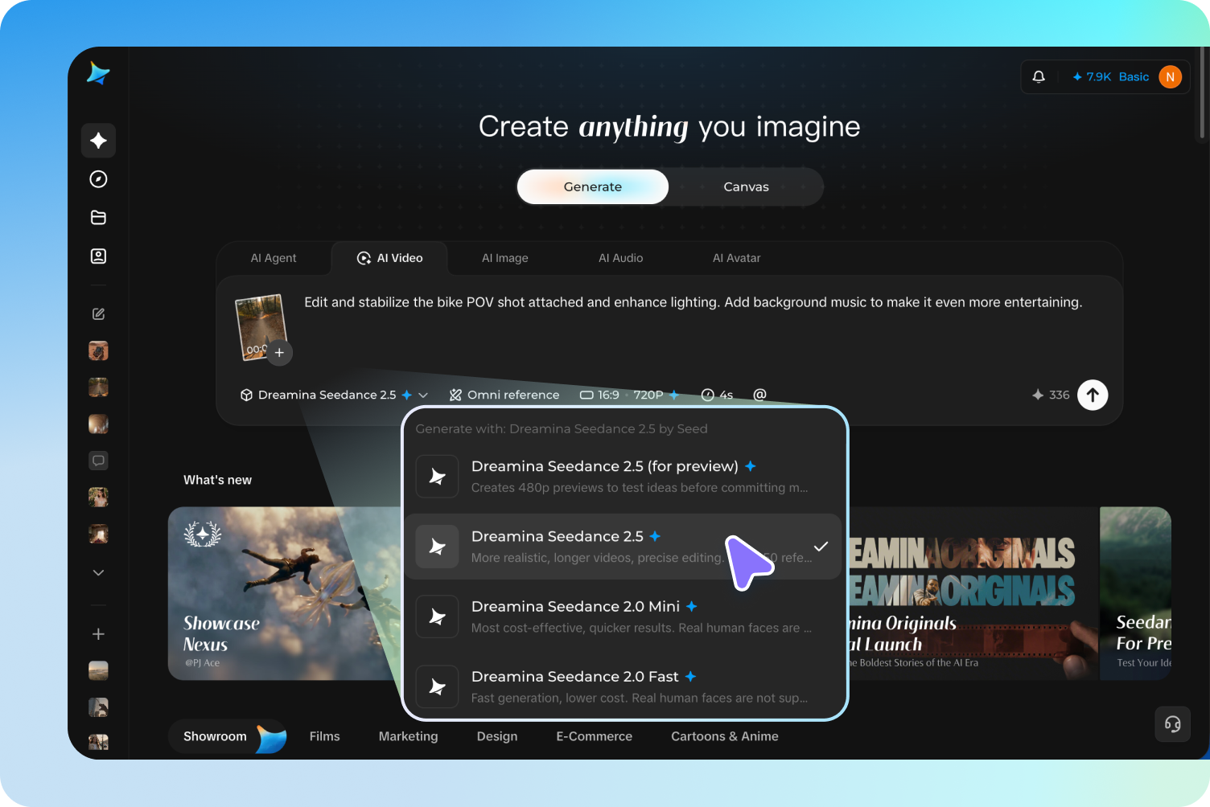This screenshot has height=807, width=1210.
Task: Select the Showroom category
Action: click(228, 736)
